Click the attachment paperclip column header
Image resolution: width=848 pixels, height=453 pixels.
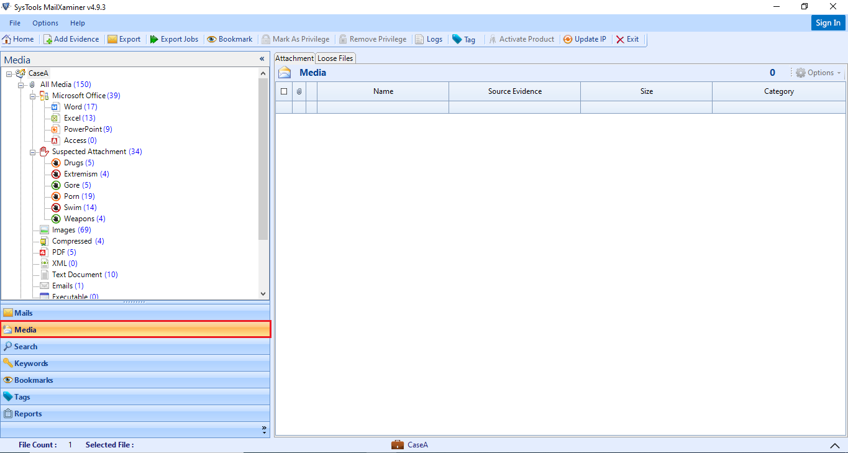[x=299, y=91]
